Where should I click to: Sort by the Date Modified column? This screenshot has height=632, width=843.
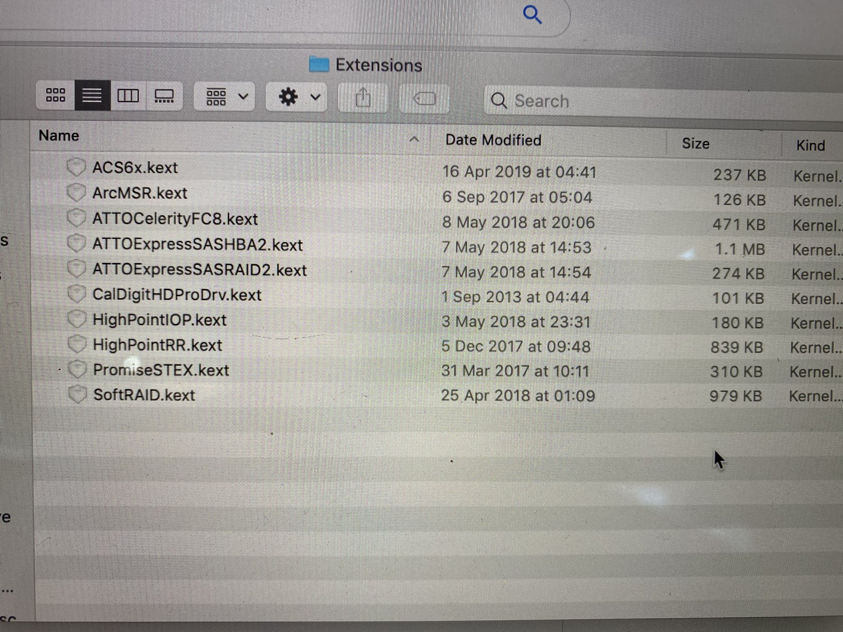(x=493, y=140)
